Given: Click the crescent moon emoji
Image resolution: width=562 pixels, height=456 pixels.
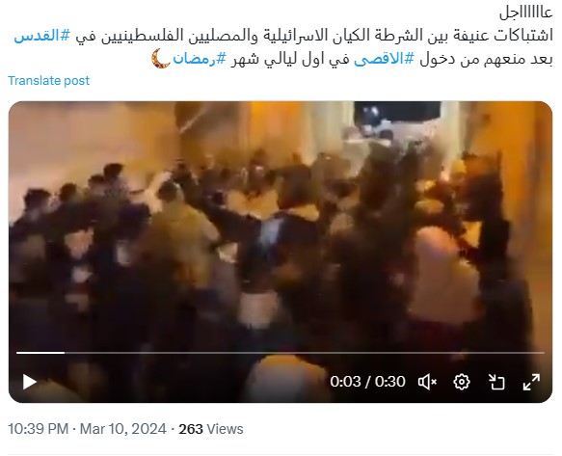Looking at the screenshot, I should (161, 59).
